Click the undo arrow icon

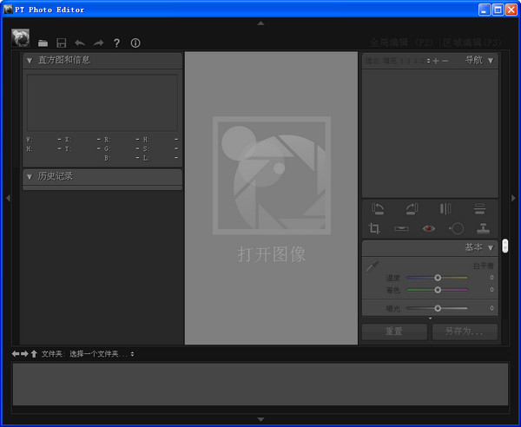pos(80,43)
